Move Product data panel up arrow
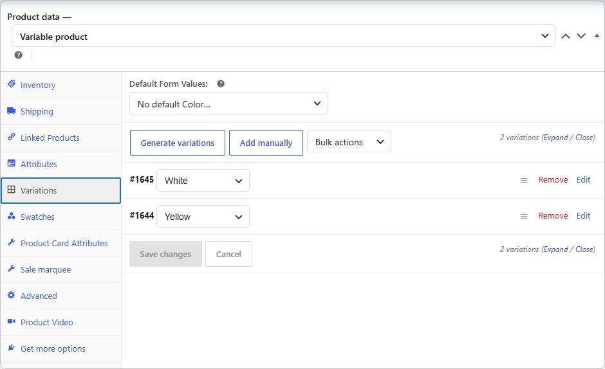Image resolution: width=605 pixels, height=369 pixels. click(x=566, y=36)
